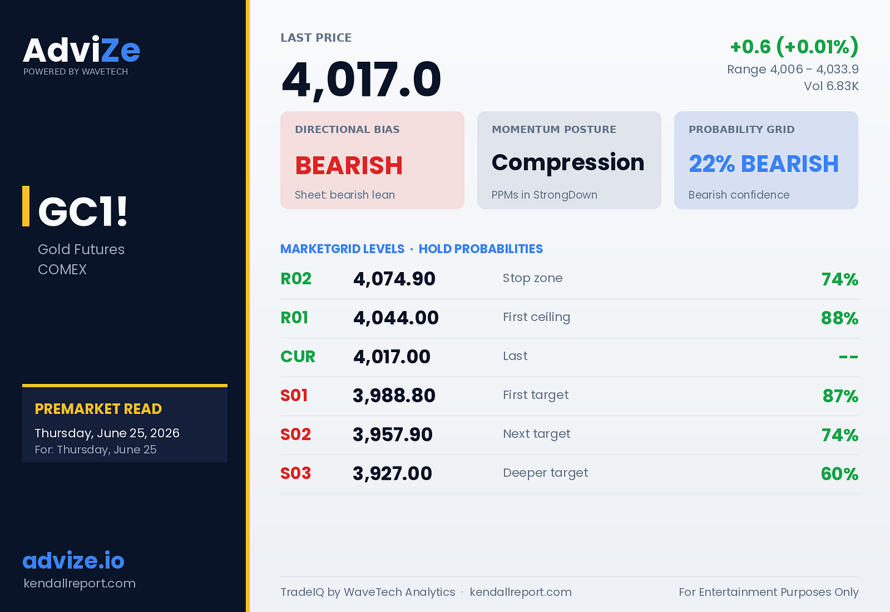Click the "First ceiling" description

point(537,317)
